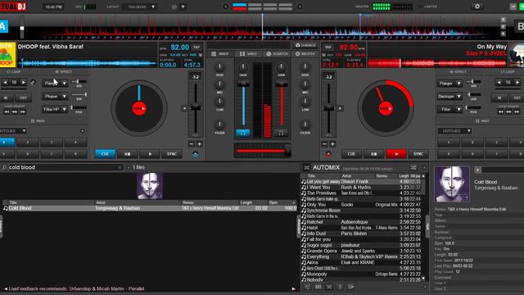Open the settings gear in the top bar
The image size is (524, 295).
477,7
